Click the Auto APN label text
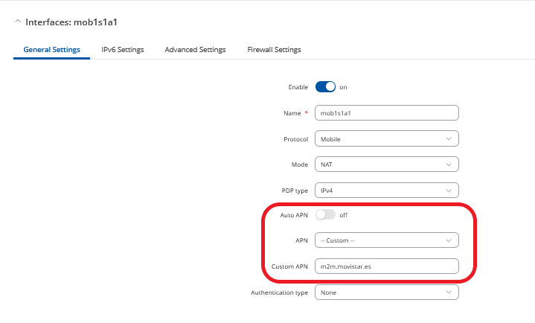This screenshot has width=535, height=323. (292, 215)
